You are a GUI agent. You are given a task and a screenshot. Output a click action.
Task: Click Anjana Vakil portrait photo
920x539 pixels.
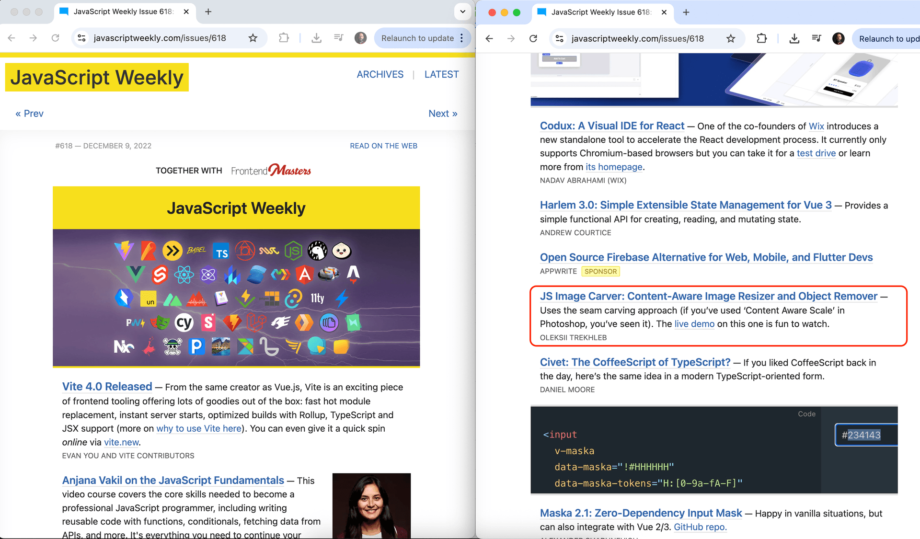coord(371,506)
